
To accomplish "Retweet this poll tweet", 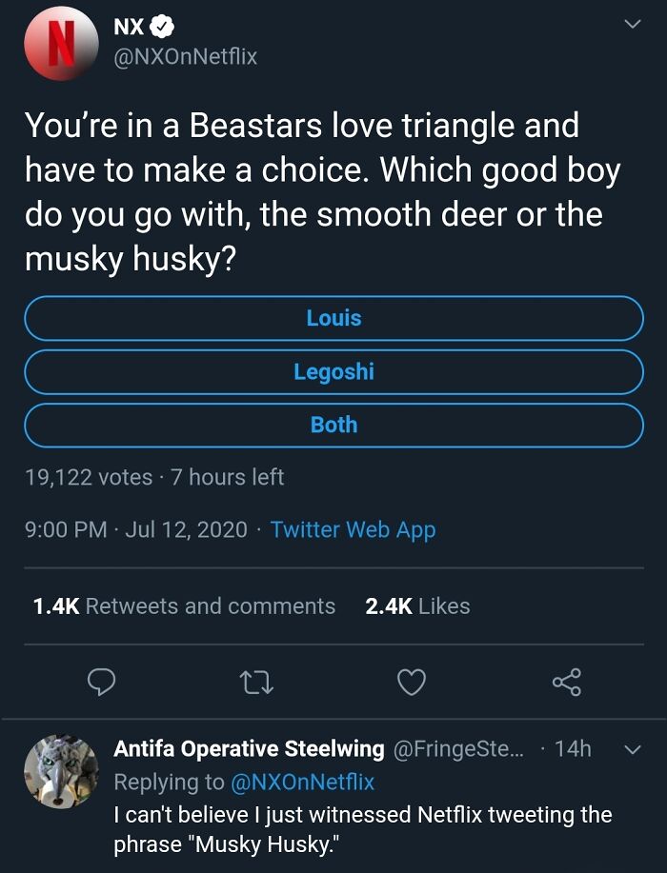I will 257,681.
